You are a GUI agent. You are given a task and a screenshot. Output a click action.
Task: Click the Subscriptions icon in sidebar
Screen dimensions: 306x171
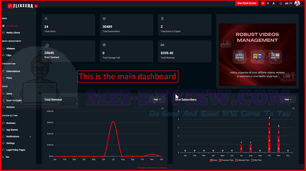[3, 71]
